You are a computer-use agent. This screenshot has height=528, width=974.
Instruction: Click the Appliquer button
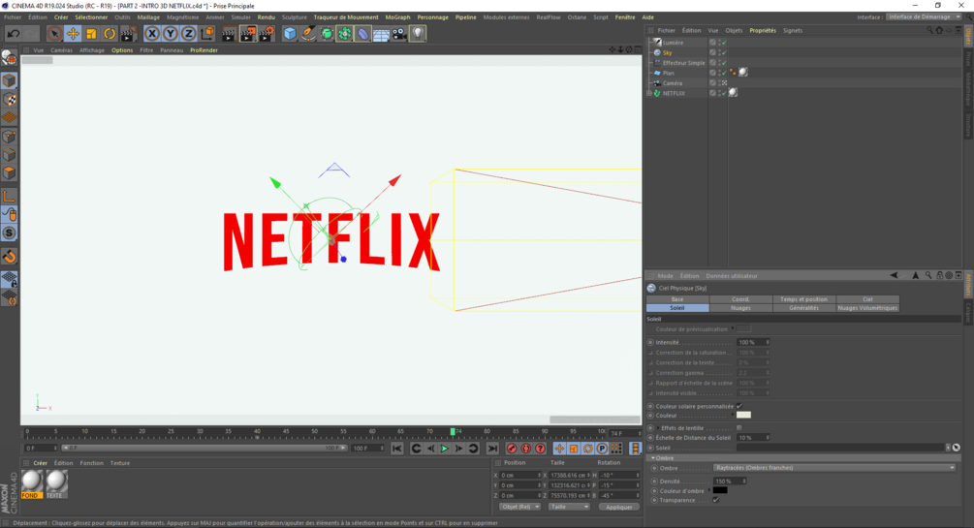pos(618,507)
